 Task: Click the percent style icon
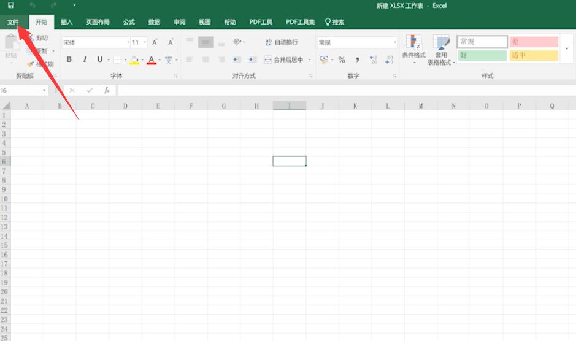pyautogui.click(x=342, y=59)
